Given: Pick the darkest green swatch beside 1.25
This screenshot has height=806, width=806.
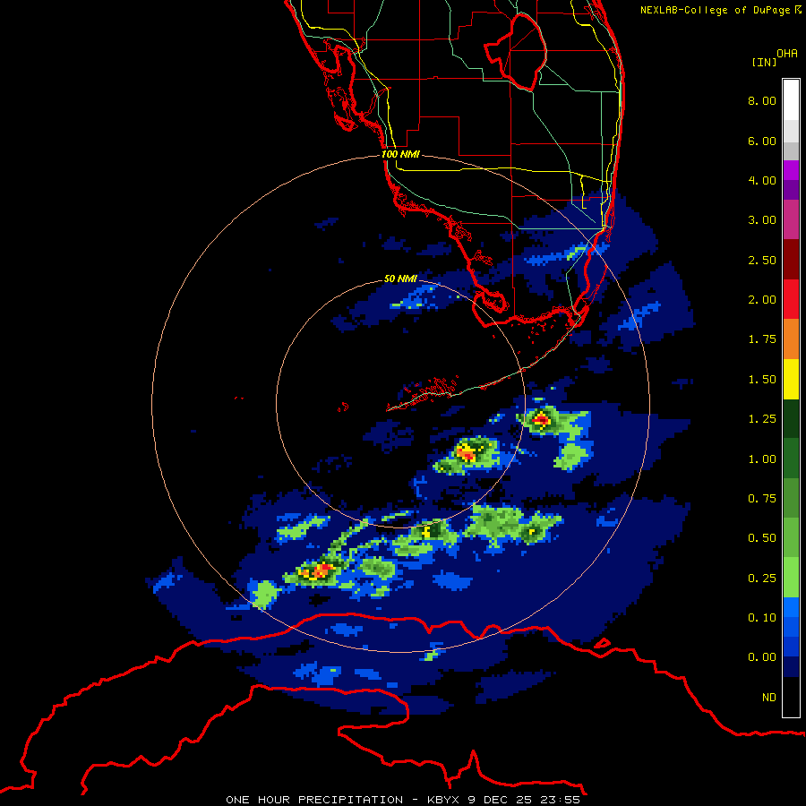Looking at the screenshot, I should click(791, 418).
